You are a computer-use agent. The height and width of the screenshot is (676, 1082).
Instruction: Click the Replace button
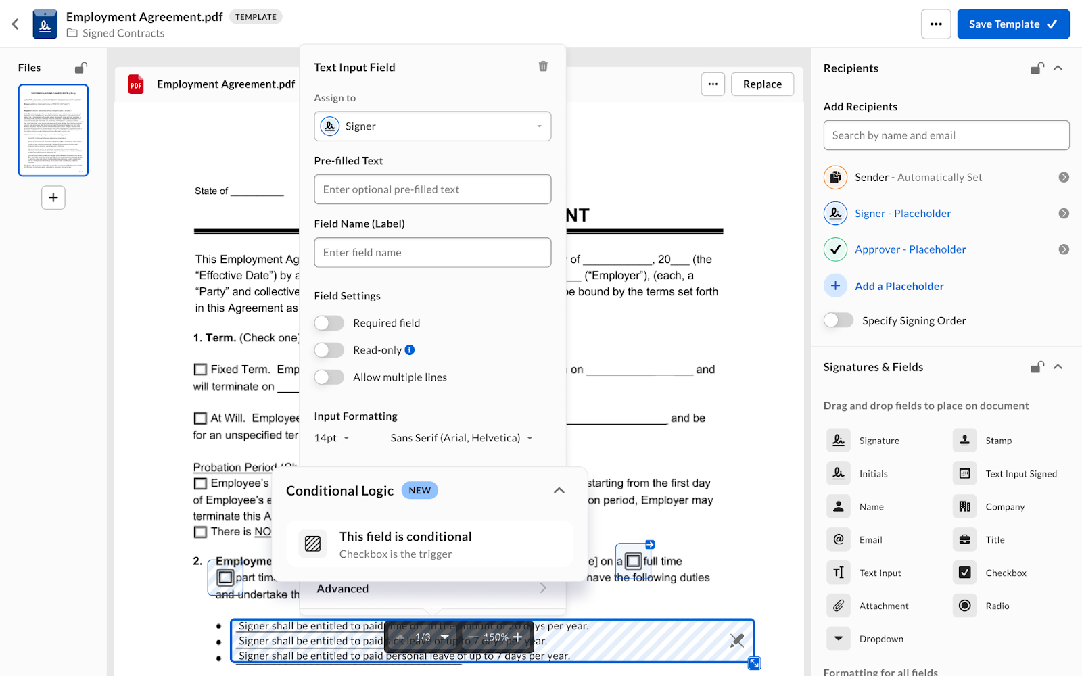(x=762, y=84)
